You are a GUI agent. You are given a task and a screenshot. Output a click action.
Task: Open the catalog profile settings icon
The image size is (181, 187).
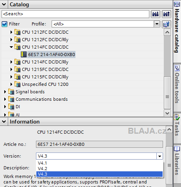tap(167, 24)
